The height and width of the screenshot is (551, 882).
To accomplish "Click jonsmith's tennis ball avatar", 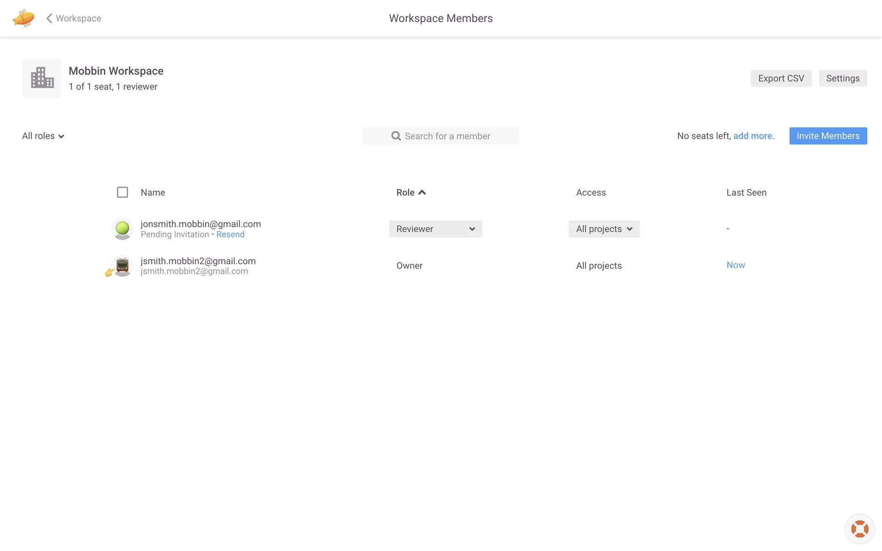I will (122, 229).
